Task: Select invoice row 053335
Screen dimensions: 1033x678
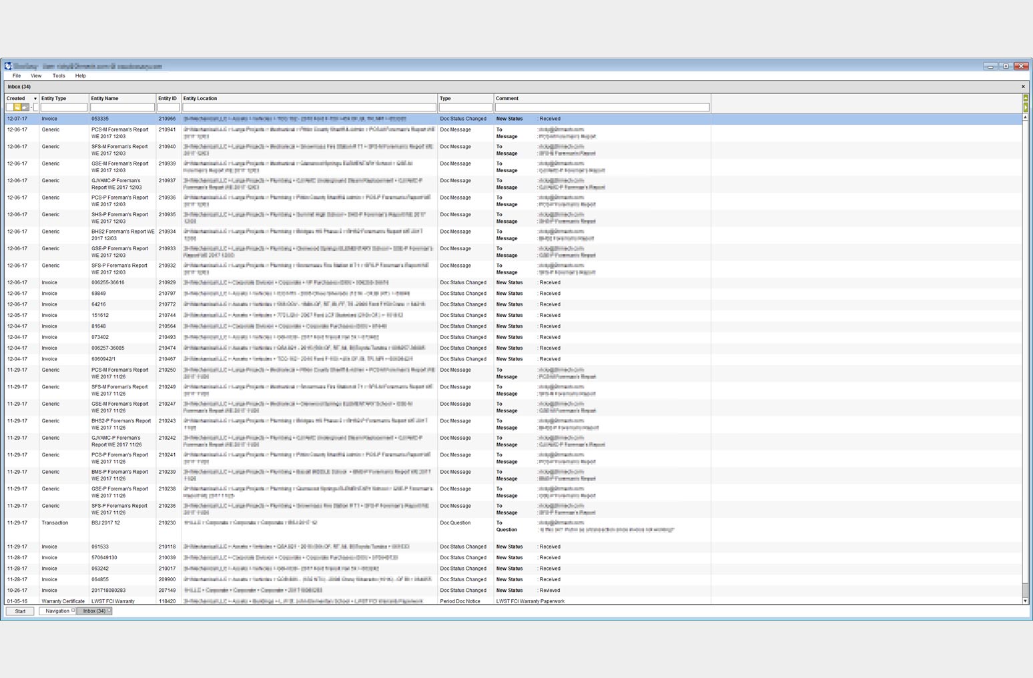Action: coord(513,119)
